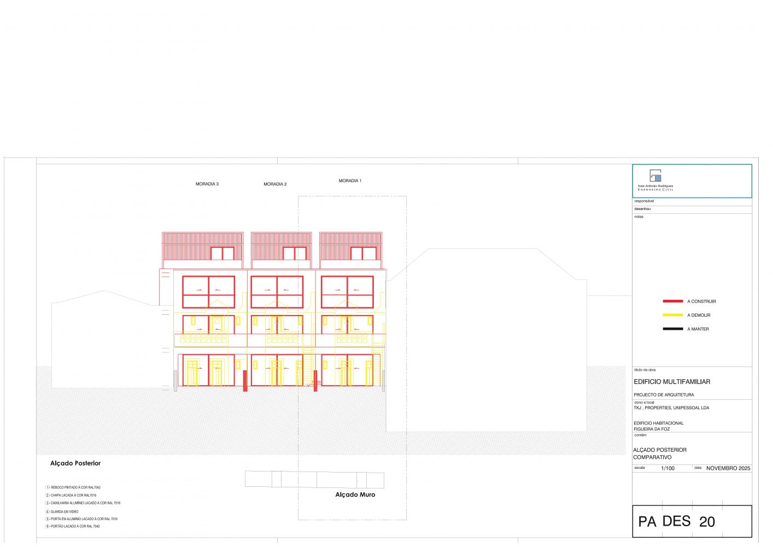Click the wall elevation outline above 'Alçado Muro'
Screen dimensions: 773x547
314,480
